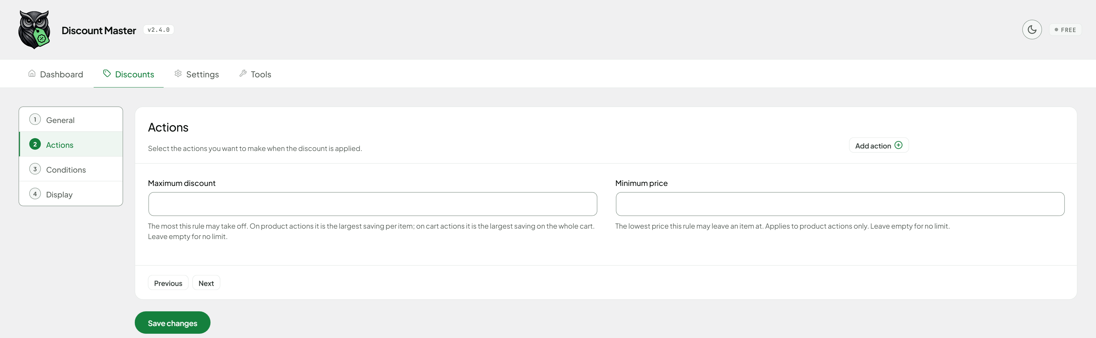Click the gear icon beside Settings
Image resolution: width=1096 pixels, height=338 pixels.
point(178,73)
